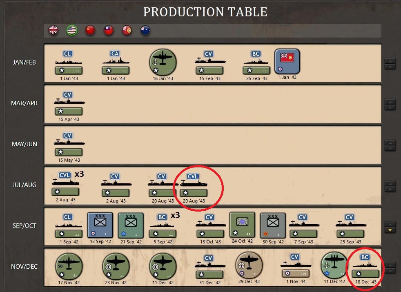Toggle the Chinese Nationalist flag filter

pos(108,30)
